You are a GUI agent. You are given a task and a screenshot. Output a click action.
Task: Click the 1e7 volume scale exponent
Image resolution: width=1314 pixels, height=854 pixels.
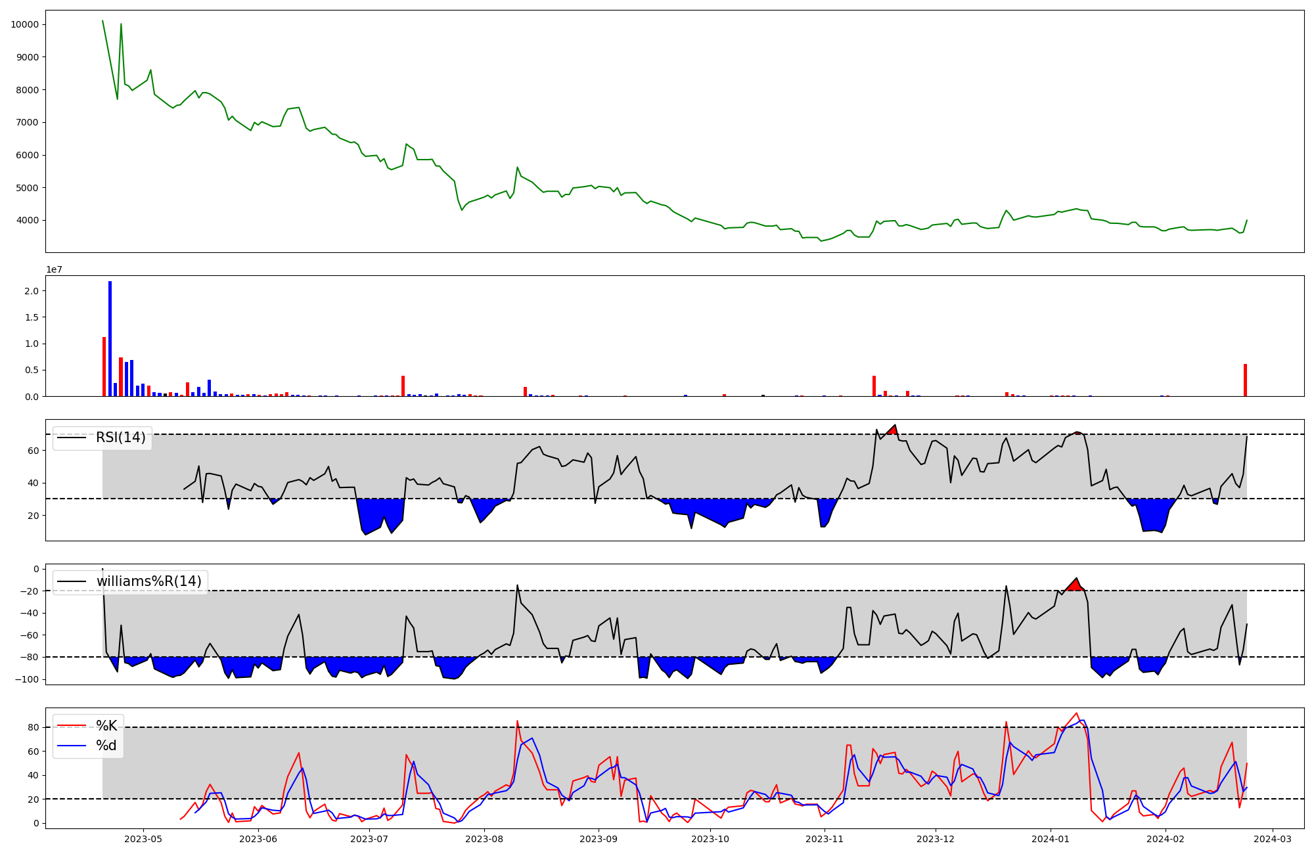tap(54, 269)
